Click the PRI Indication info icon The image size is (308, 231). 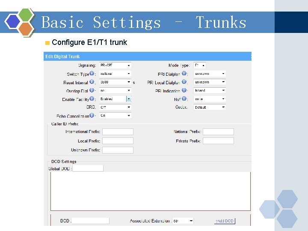[x=184, y=90]
